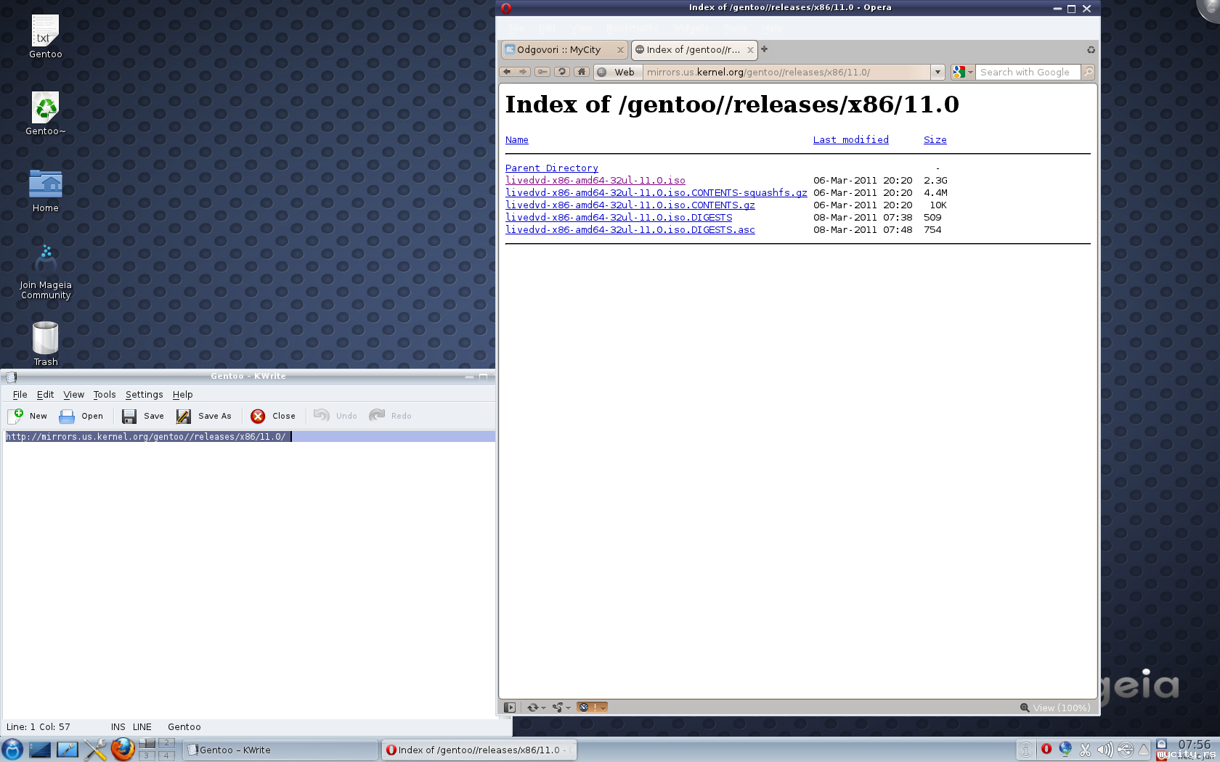Switch to the Odgovori :: MyCity tab
Image resolution: width=1220 pixels, height=762 pixels.
[559, 50]
